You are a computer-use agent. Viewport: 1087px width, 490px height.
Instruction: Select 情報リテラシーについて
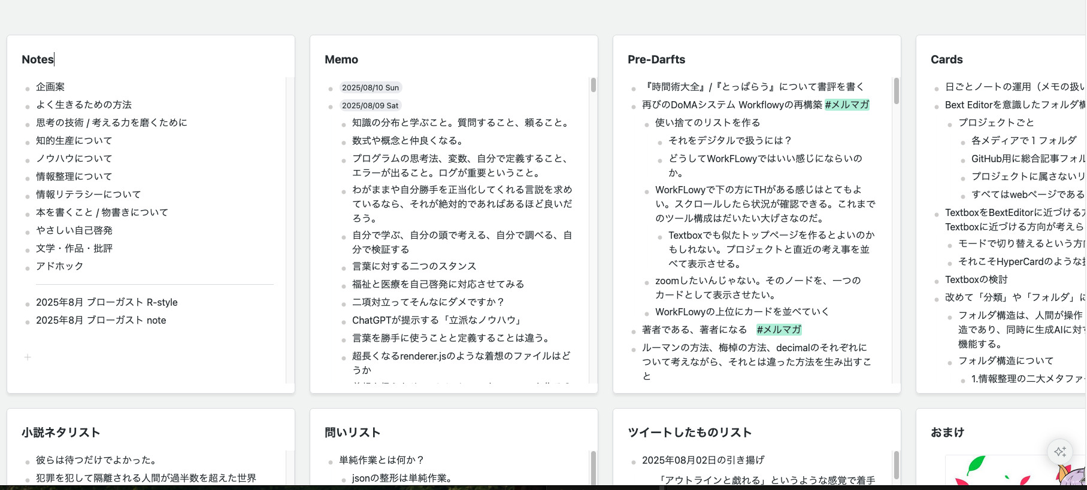pyautogui.click(x=89, y=194)
